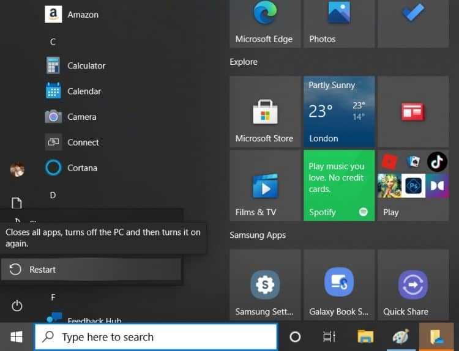Open the Solitaire cards icon in Play folder

(413, 161)
